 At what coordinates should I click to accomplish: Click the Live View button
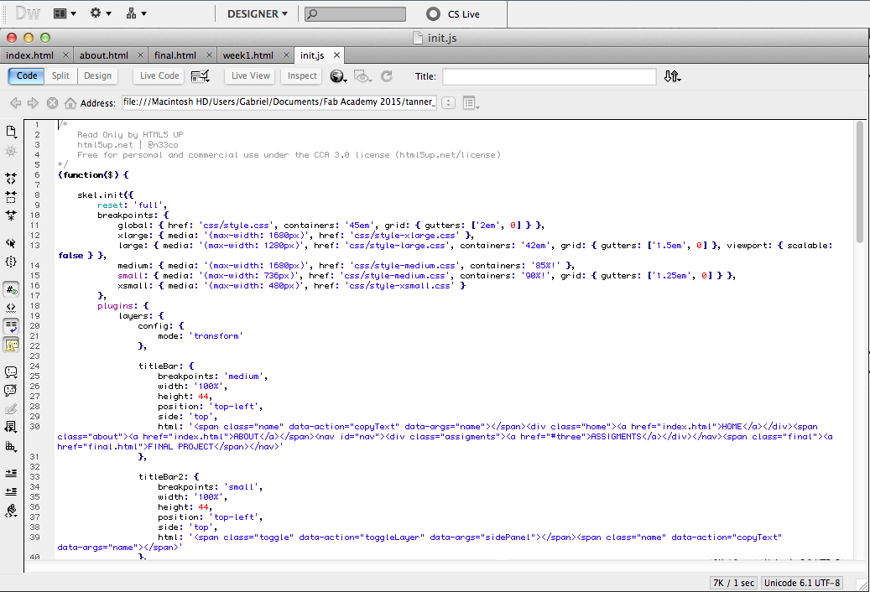[251, 76]
